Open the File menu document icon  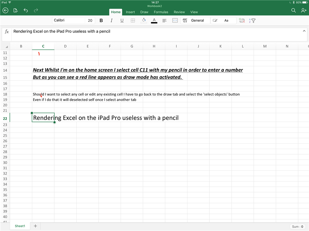[x=16, y=11]
